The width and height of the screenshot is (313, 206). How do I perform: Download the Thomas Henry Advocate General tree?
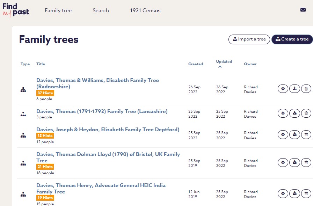coord(294,193)
